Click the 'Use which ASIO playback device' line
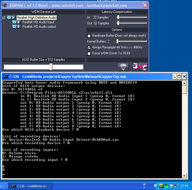Screen dimensions: 192x190 (40, 130)
